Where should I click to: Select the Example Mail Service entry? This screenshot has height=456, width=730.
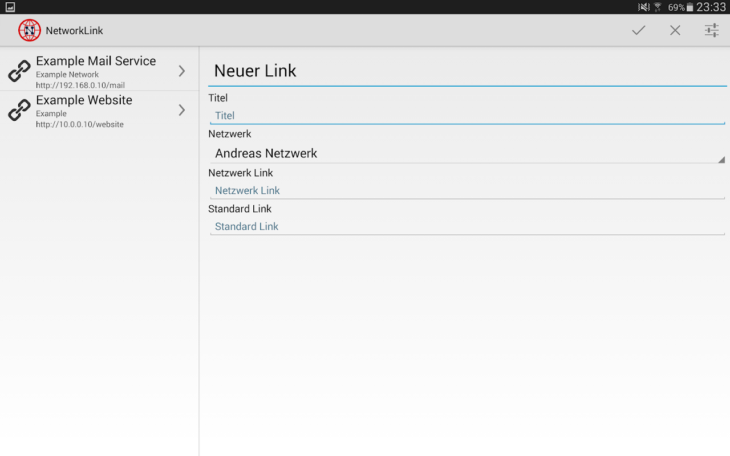point(96,71)
